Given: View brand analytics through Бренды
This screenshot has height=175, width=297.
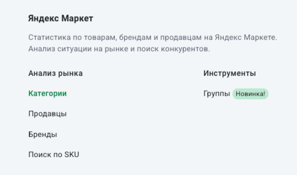Looking at the screenshot, I should (43, 134).
